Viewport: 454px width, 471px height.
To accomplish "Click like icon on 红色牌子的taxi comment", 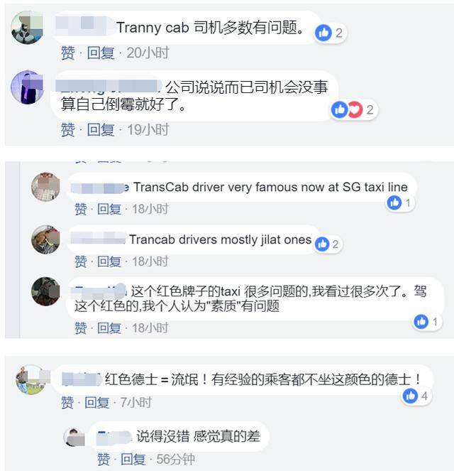I will [x=421, y=322].
